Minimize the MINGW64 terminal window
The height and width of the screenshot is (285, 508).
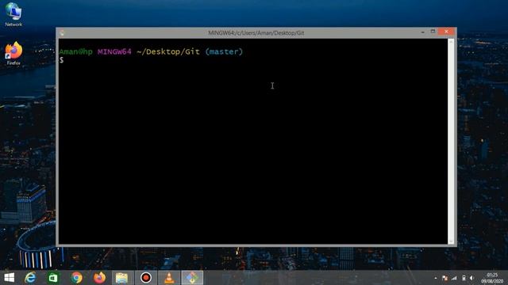tap(422, 32)
